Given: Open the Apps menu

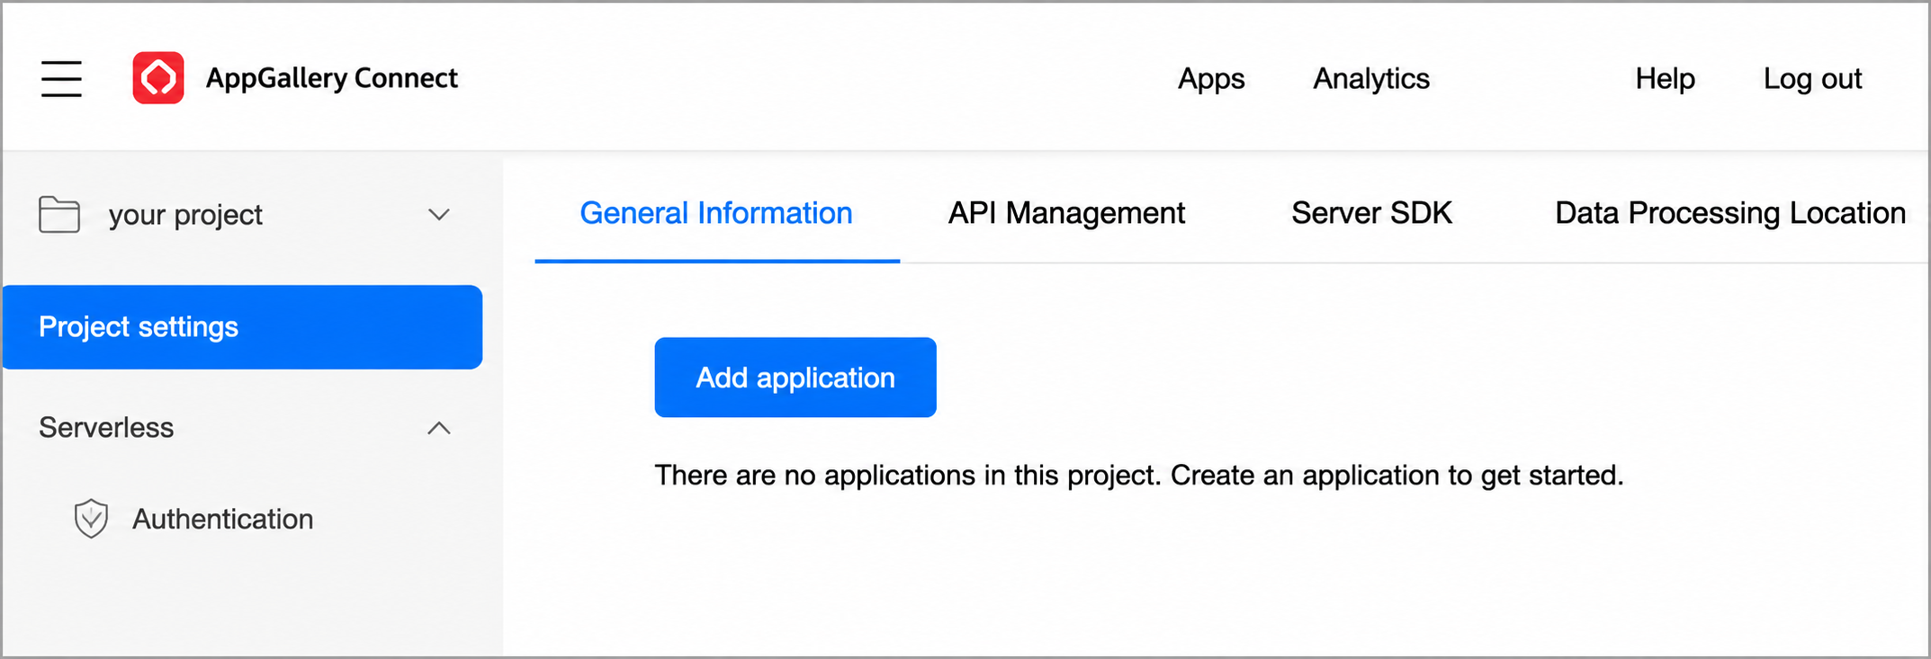Looking at the screenshot, I should coord(1211,79).
